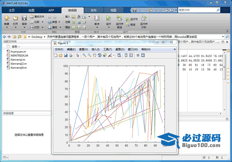Click the Figure new figure icon
Viewport: 232px width, 162px height.
[55, 55]
